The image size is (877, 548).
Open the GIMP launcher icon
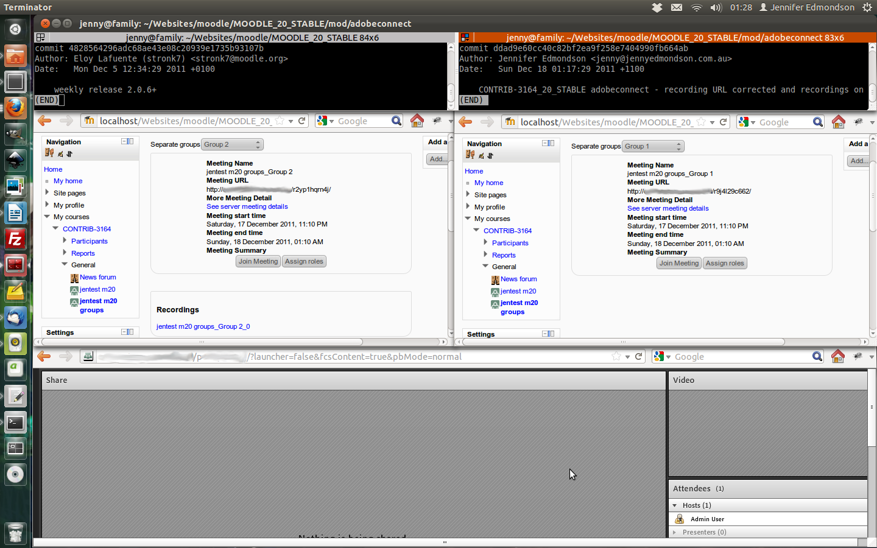pos(15,134)
